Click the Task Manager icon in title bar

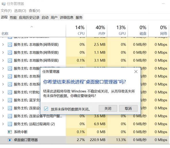3,4
